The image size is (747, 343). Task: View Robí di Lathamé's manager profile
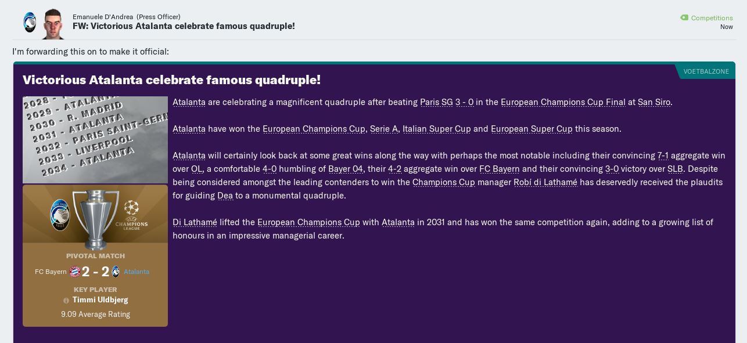click(545, 182)
